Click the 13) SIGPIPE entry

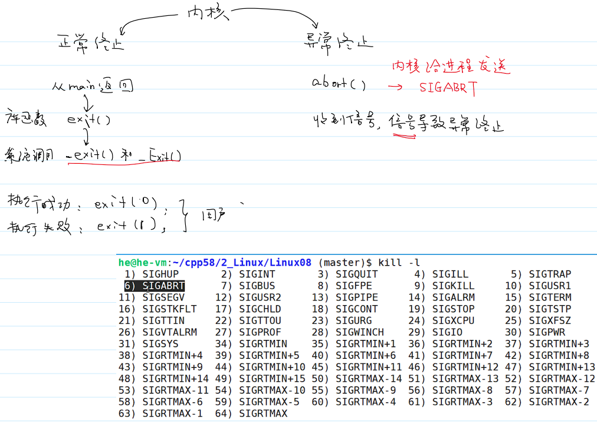345,298
